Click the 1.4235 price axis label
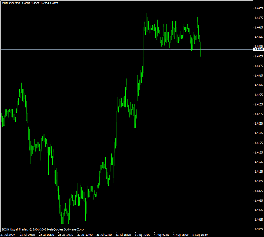This screenshot has width=264, height=237. pos(259,114)
